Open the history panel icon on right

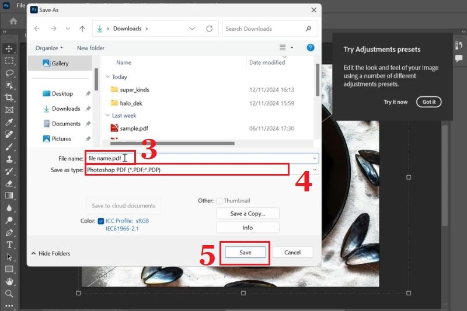pos(459,46)
